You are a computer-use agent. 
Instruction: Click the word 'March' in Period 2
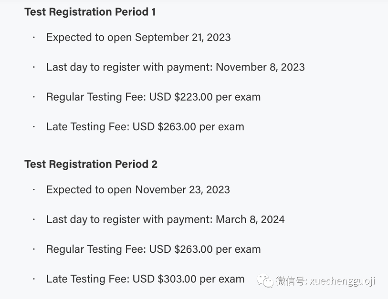click(x=231, y=219)
